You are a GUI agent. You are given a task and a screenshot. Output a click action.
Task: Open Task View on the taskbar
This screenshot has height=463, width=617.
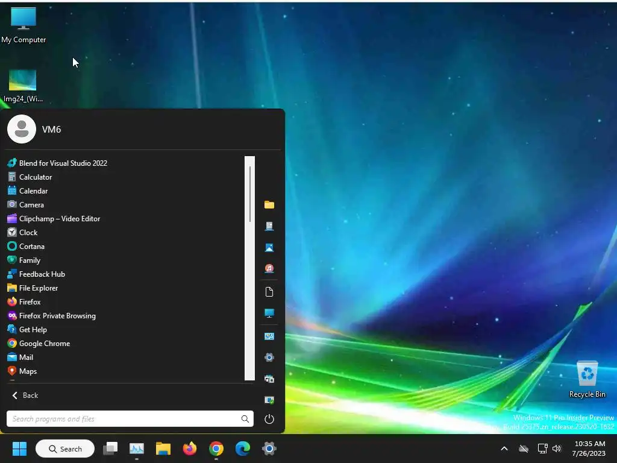point(110,449)
